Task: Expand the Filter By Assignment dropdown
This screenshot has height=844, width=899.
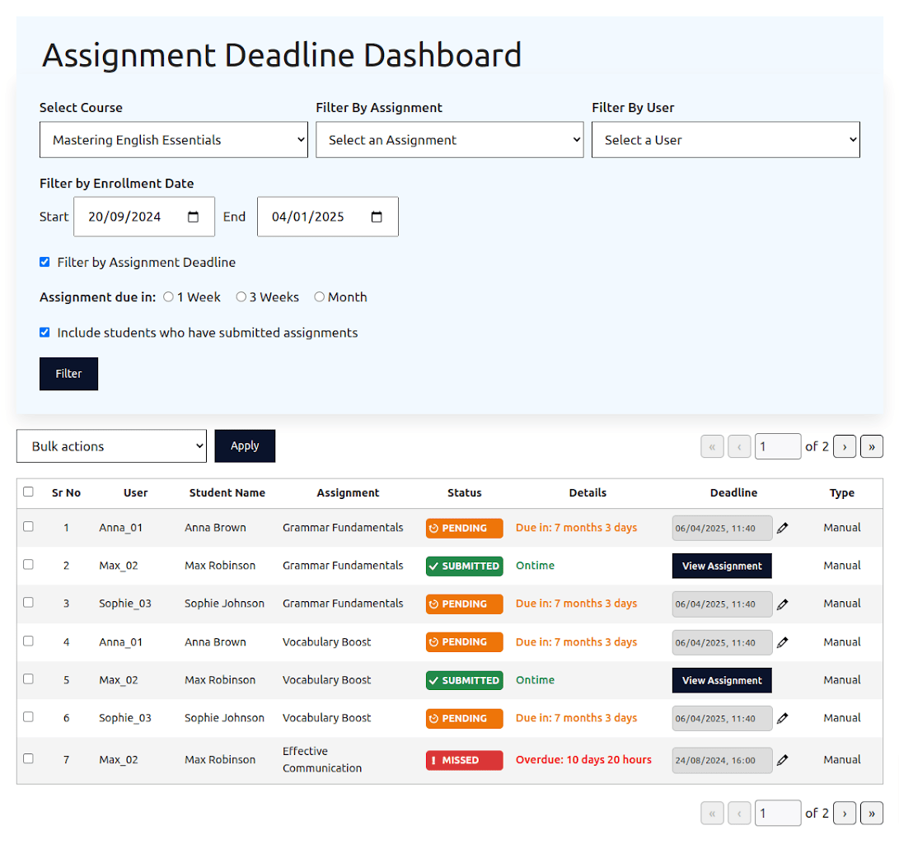Action: pos(449,140)
